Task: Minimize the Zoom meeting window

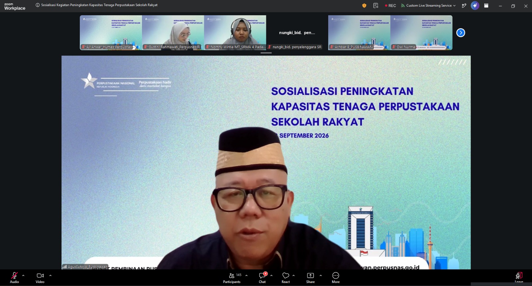Action: pyautogui.click(x=500, y=6)
